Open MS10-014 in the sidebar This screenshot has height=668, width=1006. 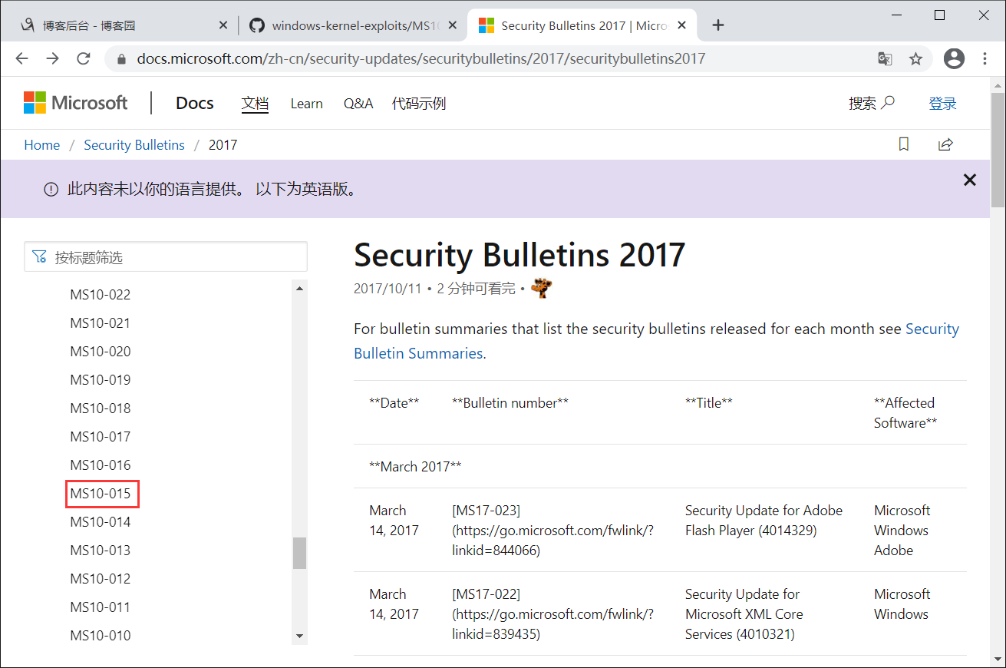(101, 522)
